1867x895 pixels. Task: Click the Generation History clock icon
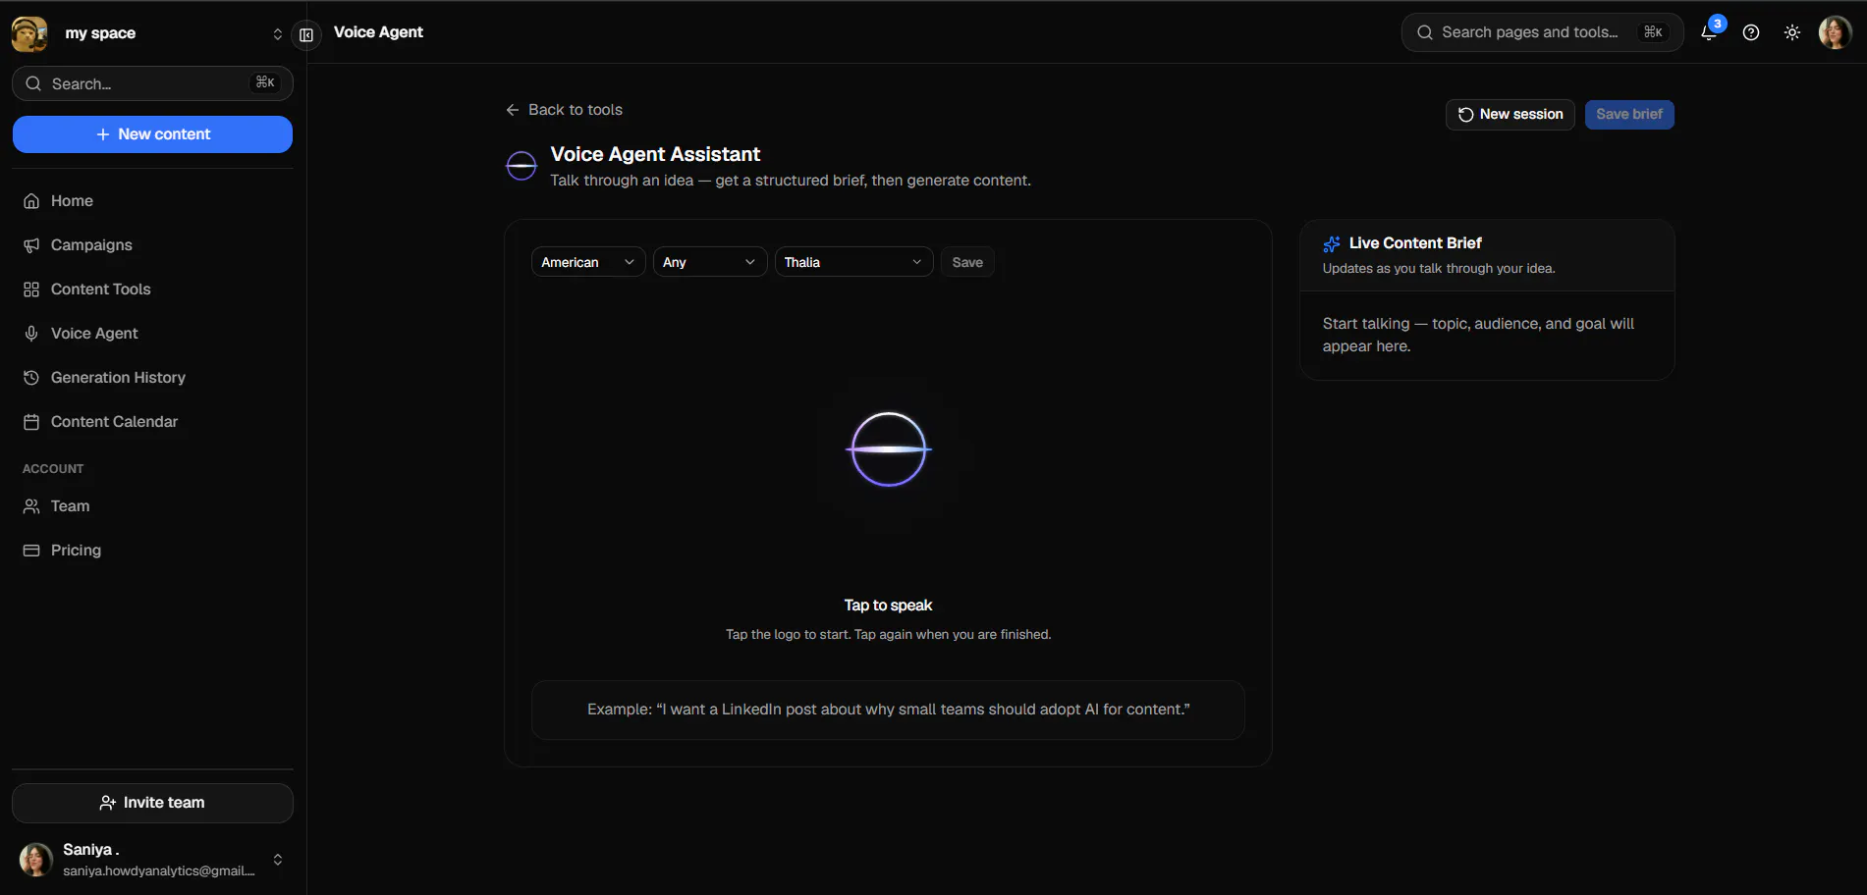pyautogui.click(x=31, y=378)
